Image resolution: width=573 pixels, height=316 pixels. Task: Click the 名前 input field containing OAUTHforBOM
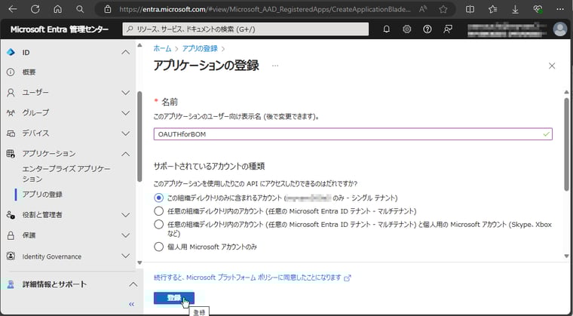pos(353,134)
